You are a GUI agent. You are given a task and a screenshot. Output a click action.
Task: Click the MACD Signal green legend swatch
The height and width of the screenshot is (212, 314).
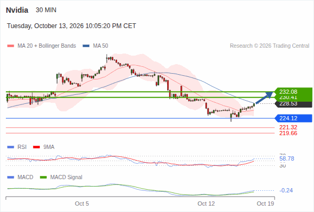43,178
